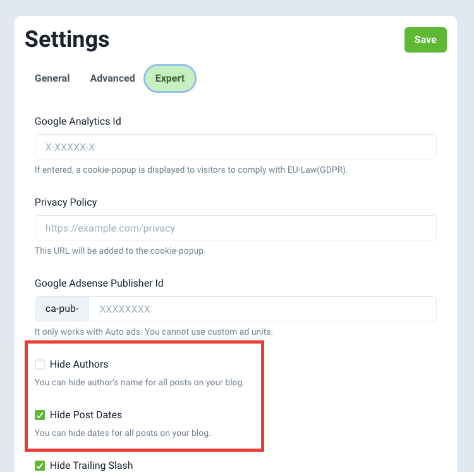Screen dimensions: 474x472
Task: Click the green Save button
Action: pyautogui.click(x=425, y=40)
